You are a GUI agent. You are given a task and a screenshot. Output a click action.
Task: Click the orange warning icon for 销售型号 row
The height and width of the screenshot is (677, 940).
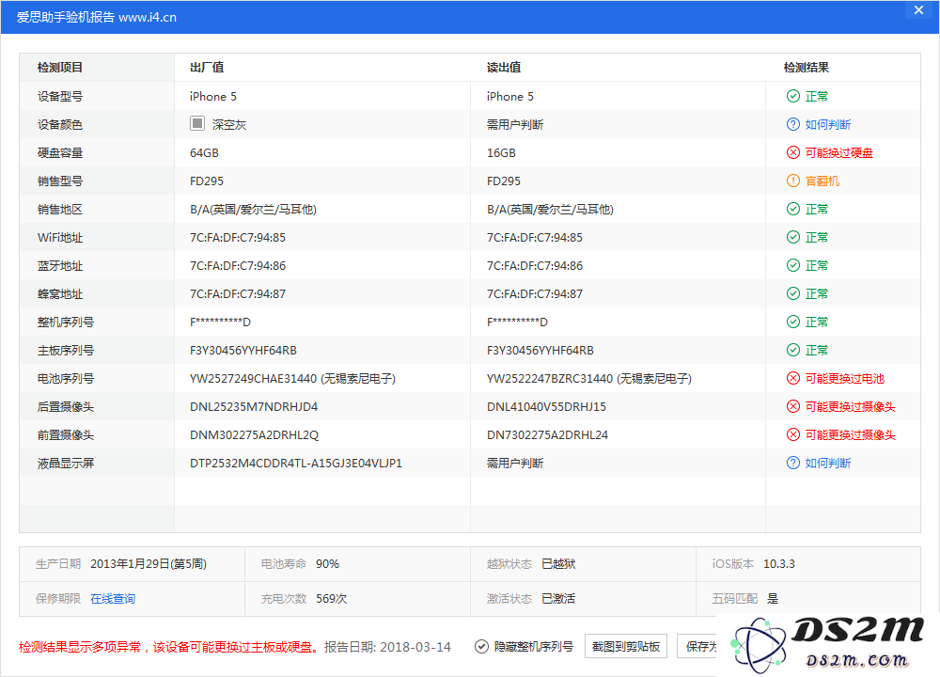click(792, 181)
